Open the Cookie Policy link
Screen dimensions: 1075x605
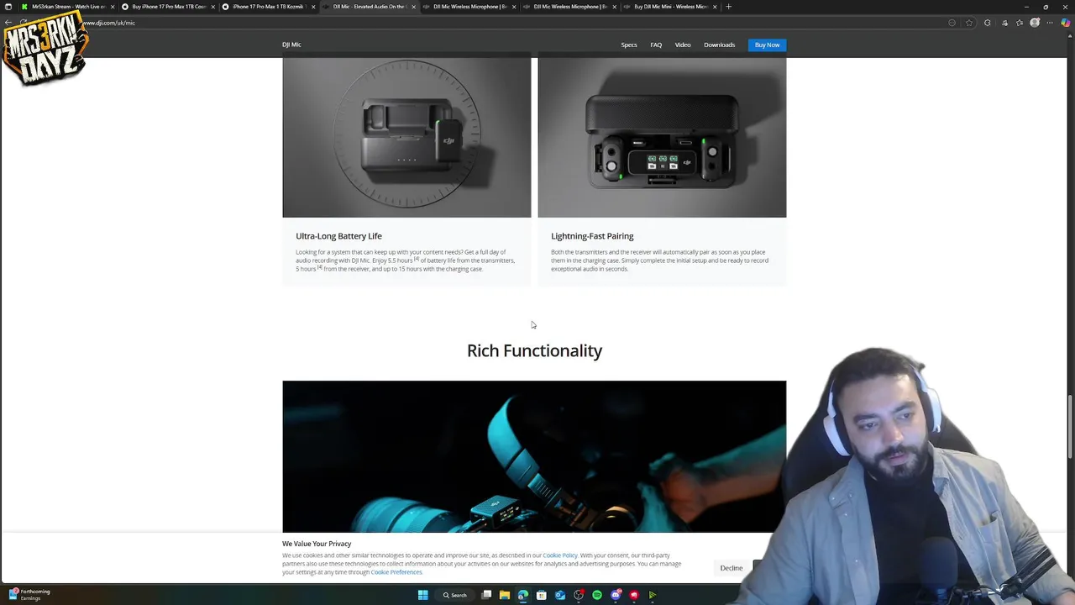560,555
